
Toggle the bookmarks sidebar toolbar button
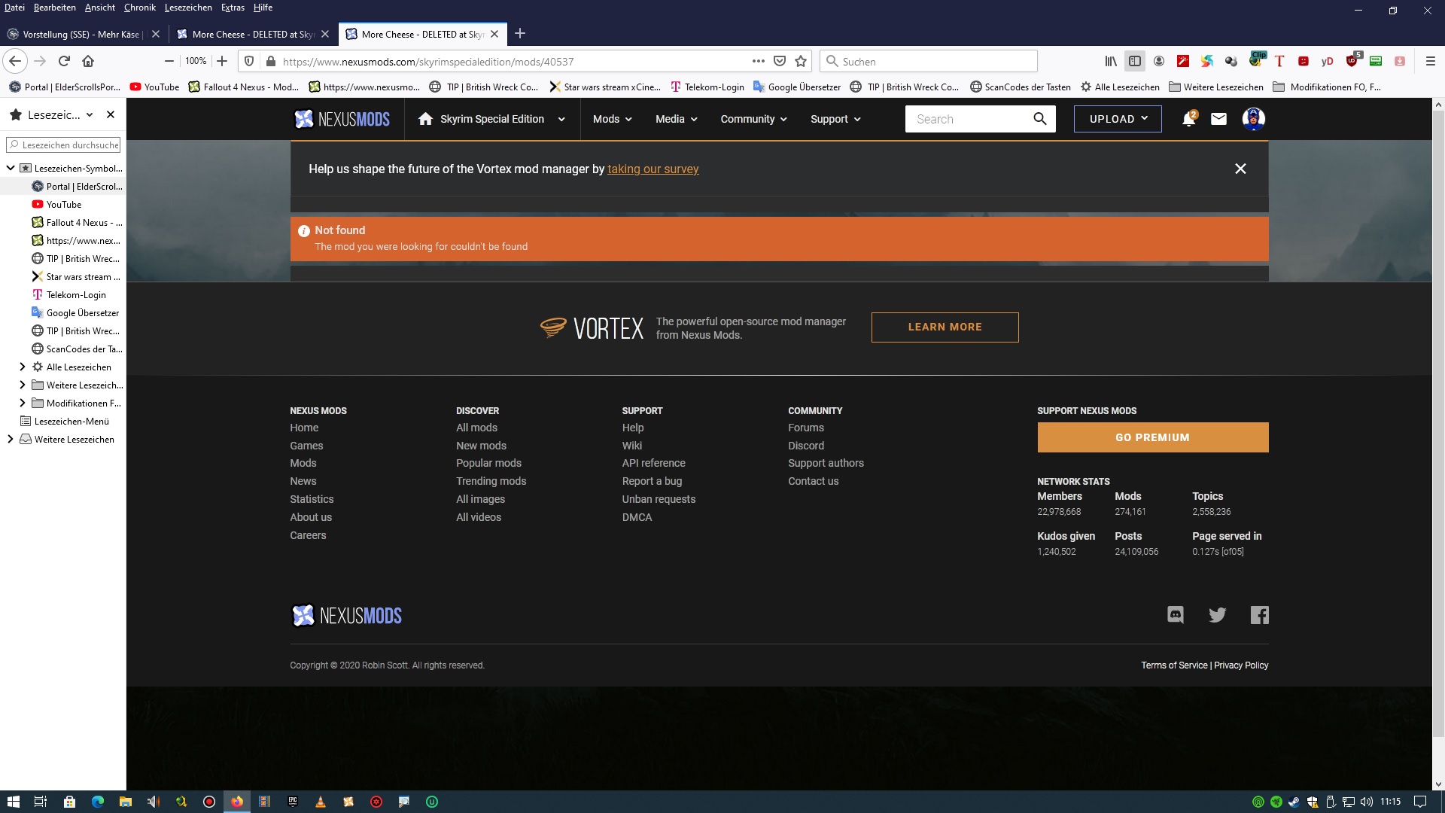click(1135, 62)
